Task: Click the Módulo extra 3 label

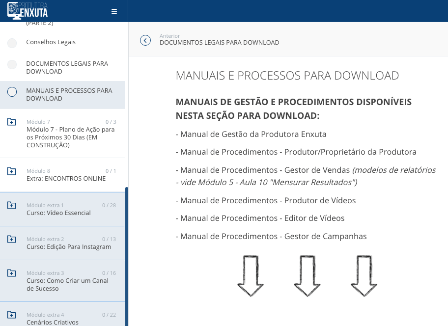Action: pos(45,273)
